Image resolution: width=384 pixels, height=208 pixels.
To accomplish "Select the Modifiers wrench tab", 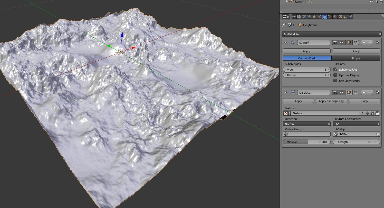I will coord(325,17).
